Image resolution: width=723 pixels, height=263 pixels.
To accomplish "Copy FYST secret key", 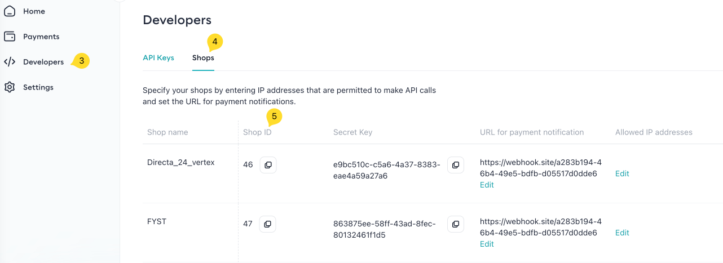I will click(455, 224).
